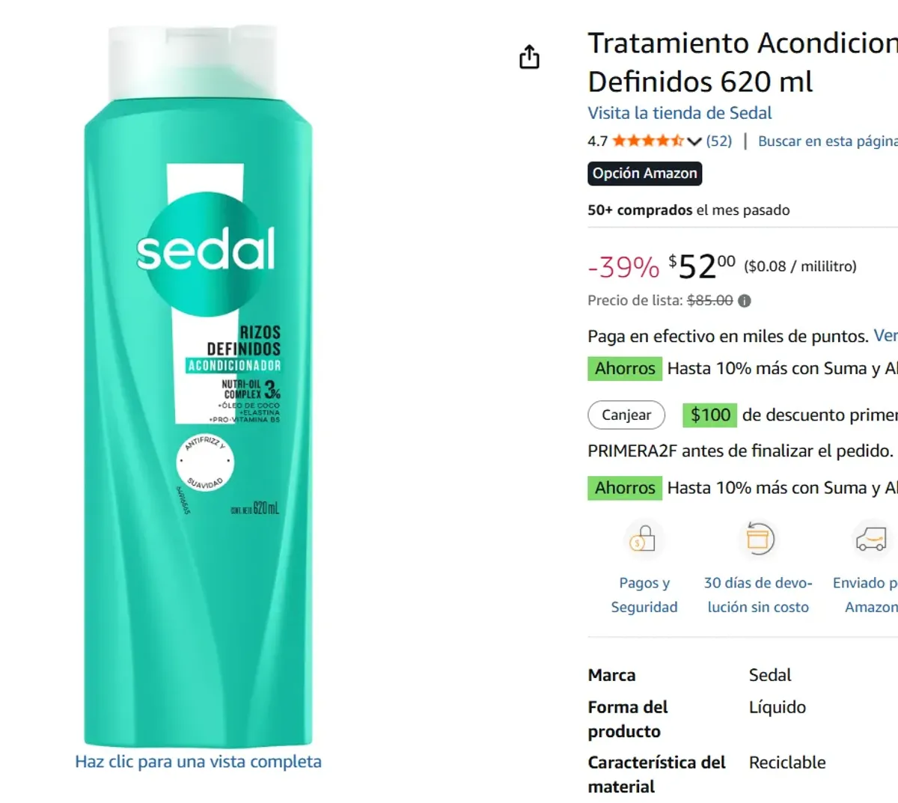
Task: Open the 52 customer reviews link
Action: coord(719,141)
